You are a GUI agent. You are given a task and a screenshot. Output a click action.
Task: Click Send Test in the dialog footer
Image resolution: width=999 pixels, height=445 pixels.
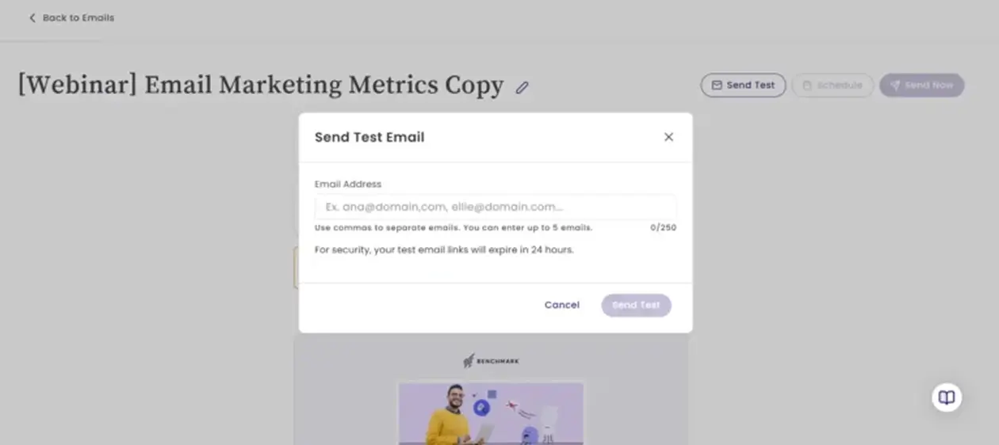coord(636,305)
